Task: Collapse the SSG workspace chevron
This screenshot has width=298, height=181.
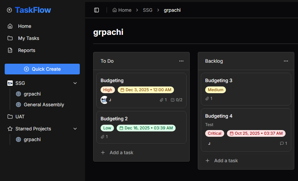Action: pyautogui.click(x=75, y=83)
